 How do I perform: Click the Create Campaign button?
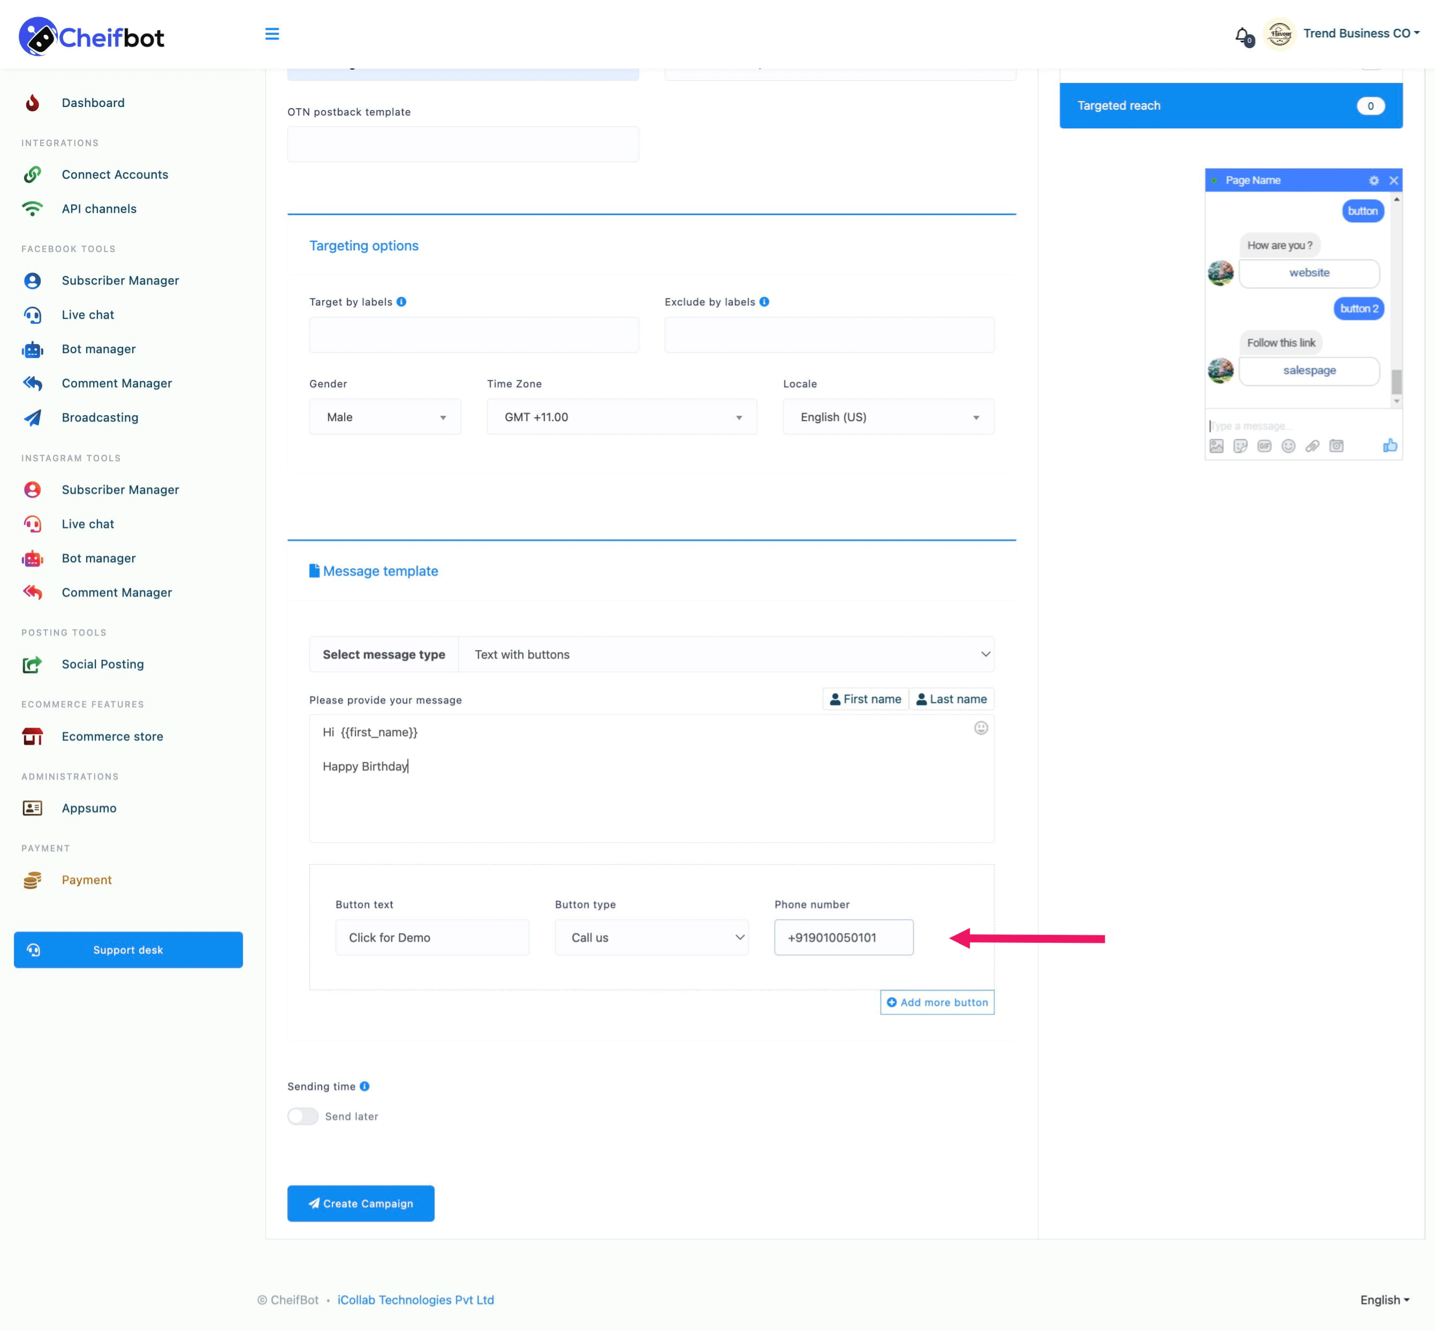(x=360, y=1203)
